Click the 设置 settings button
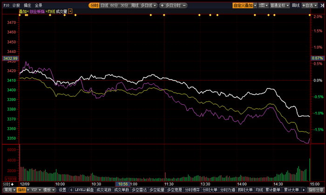326x195 pixels. pyautogui.click(x=62, y=189)
